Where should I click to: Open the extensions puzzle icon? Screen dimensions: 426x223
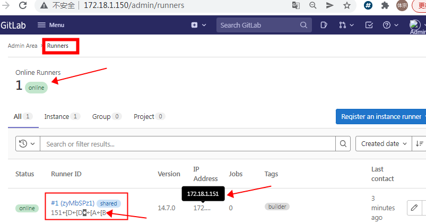385,5
